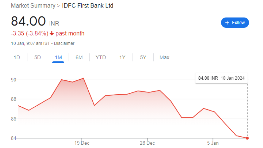Click the 84.00 current price value
The image size is (263, 148).
point(28,21)
